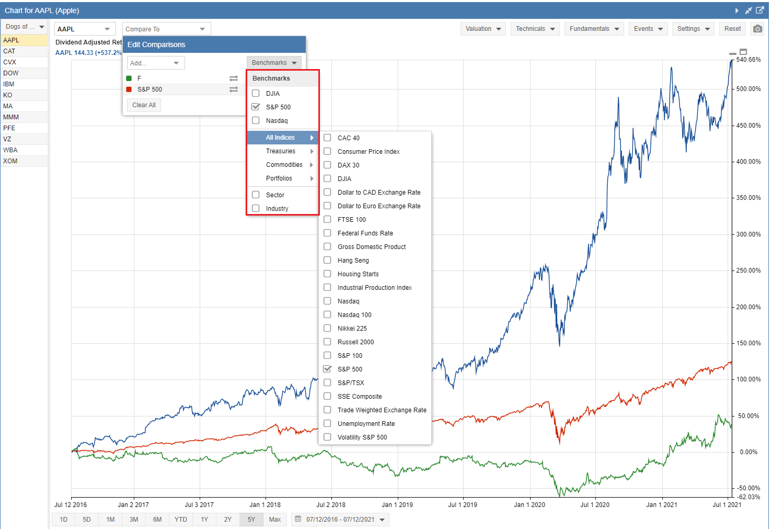The height and width of the screenshot is (529, 771).
Task: Click the minimize chart panel icon
Action: (x=733, y=53)
